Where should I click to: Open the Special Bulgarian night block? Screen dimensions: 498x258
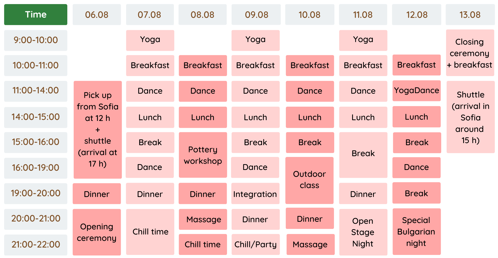pyautogui.click(x=417, y=232)
